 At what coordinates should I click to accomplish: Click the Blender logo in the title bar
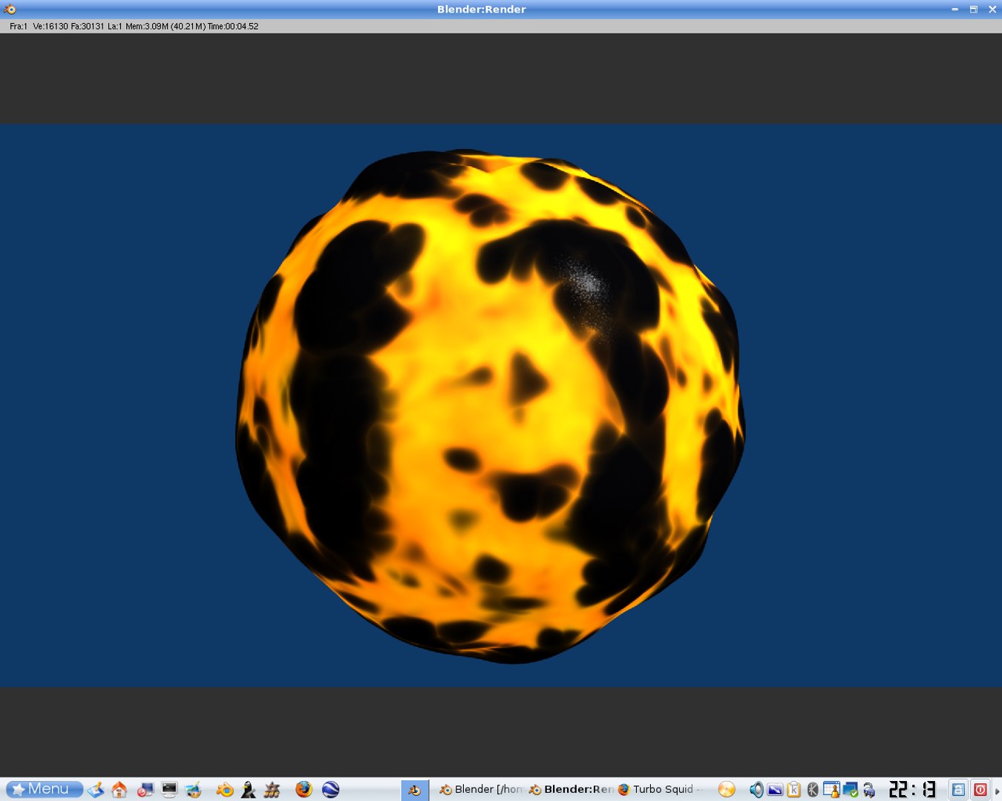pos(10,9)
